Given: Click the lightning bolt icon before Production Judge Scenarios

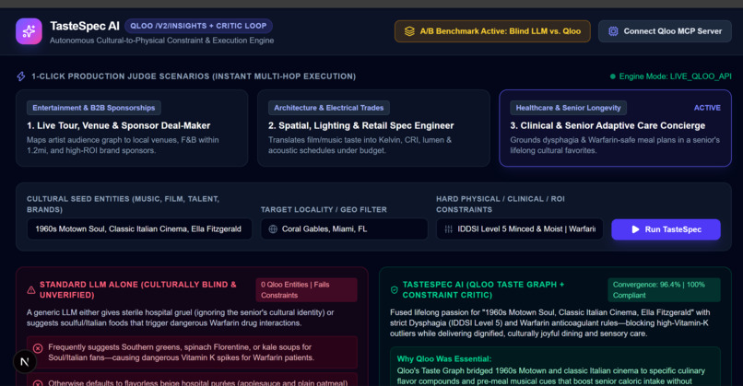Looking at the screenshot, I should (21, 76).
